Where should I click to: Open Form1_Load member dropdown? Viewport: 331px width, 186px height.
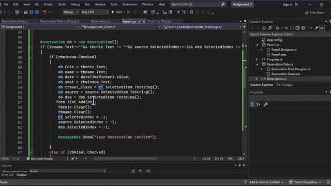(202, 27)
